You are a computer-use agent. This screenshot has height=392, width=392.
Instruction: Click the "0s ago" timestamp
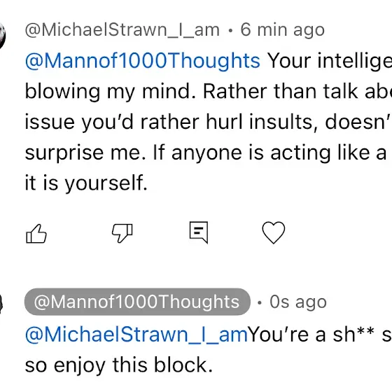tap(298, 302)
